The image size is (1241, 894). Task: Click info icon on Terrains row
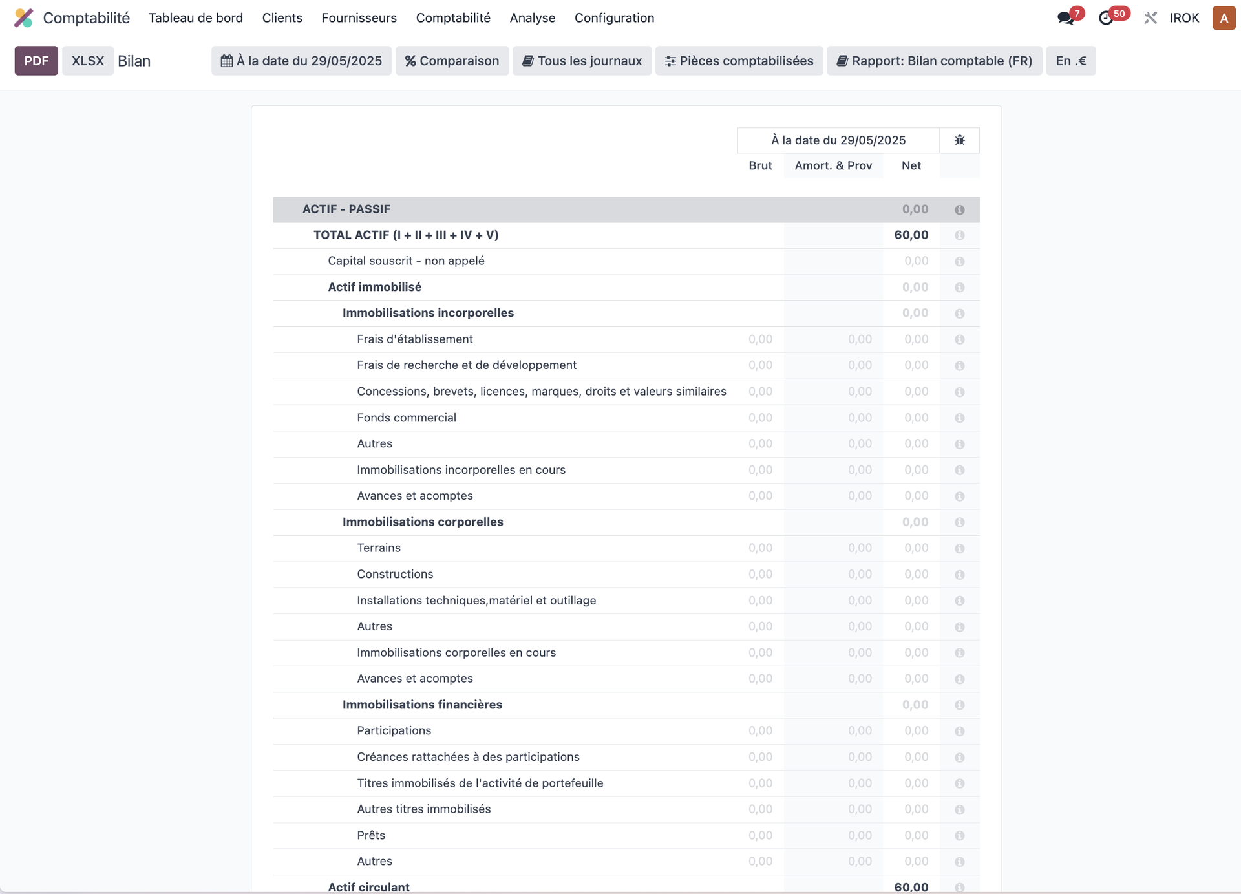960,548
